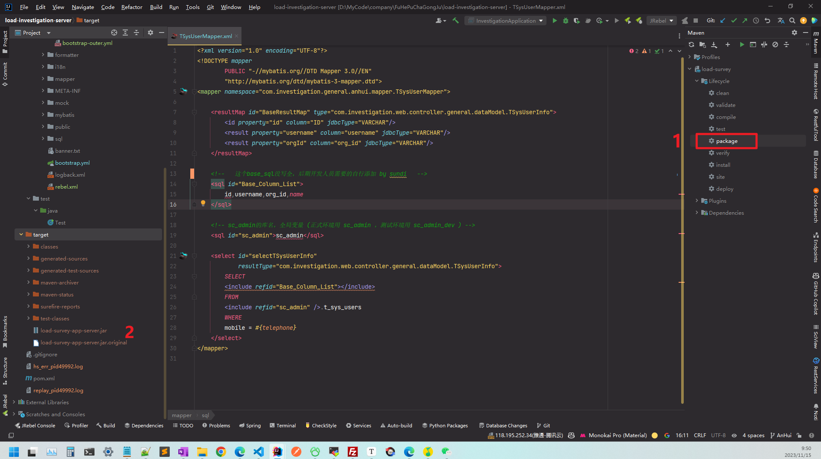Click Git update project arrow
Viewport: 821px width, 459px height.
click(723, 21)
